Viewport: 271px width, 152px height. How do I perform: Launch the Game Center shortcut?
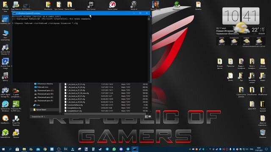pos(113,5)
